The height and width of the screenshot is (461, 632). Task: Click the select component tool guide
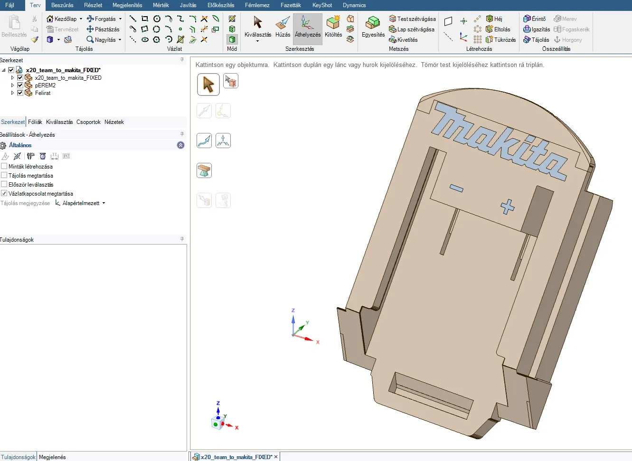click(x=231, y=81)
